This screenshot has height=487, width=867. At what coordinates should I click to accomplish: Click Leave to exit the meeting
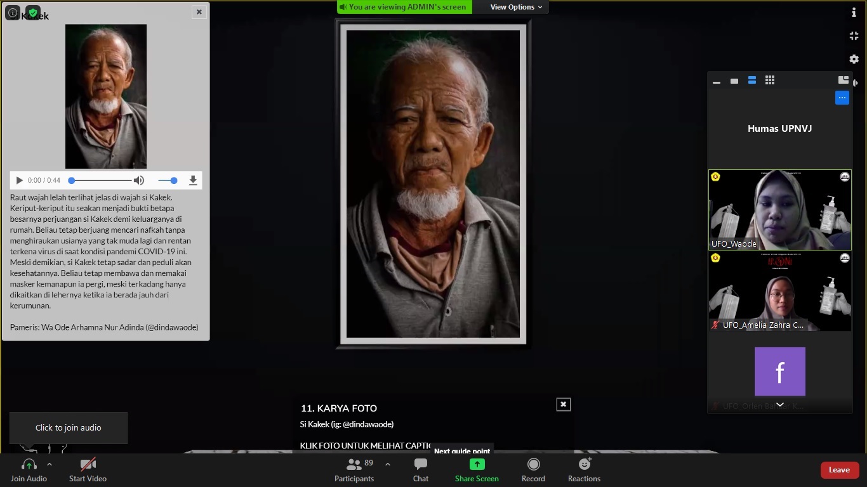(x=839, y=469)
